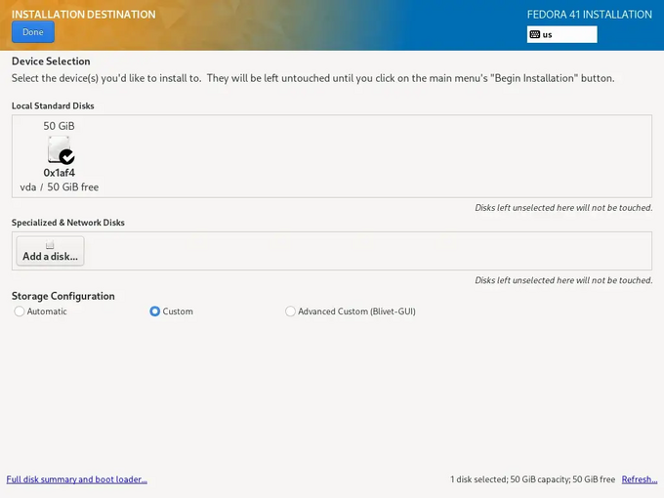
Task: Click the 'Advanced Custom (Blivet-GUI)' label text
Action: (356, 311)
